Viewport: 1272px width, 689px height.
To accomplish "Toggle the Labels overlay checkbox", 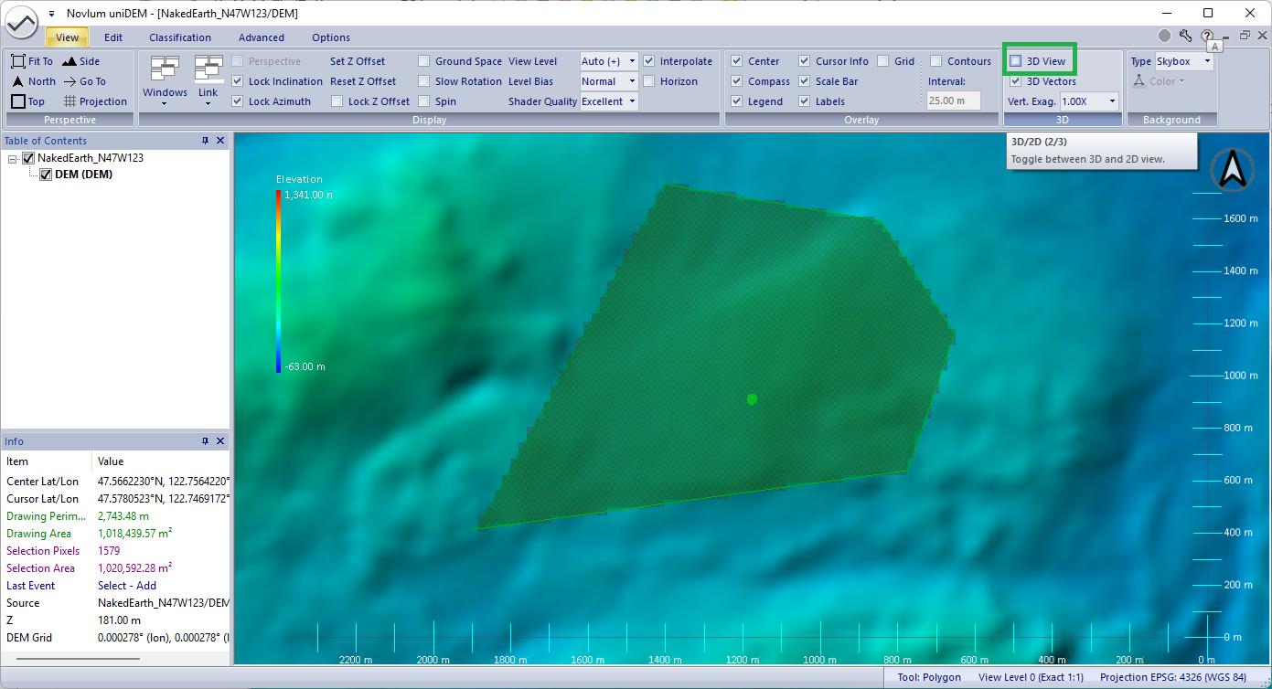I will 805,101.
